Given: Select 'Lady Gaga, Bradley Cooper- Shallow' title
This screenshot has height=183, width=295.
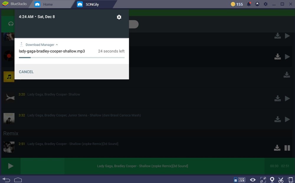Looking at the screenshot, I should [54, 94].
